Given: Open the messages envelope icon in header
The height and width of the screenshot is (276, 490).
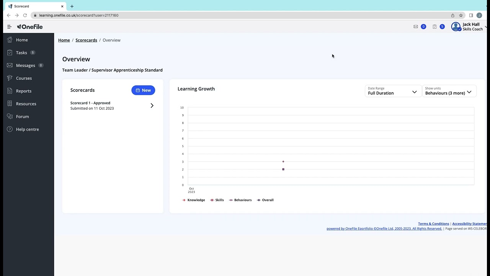Looking at the screenshot, I should pos(416,27).
